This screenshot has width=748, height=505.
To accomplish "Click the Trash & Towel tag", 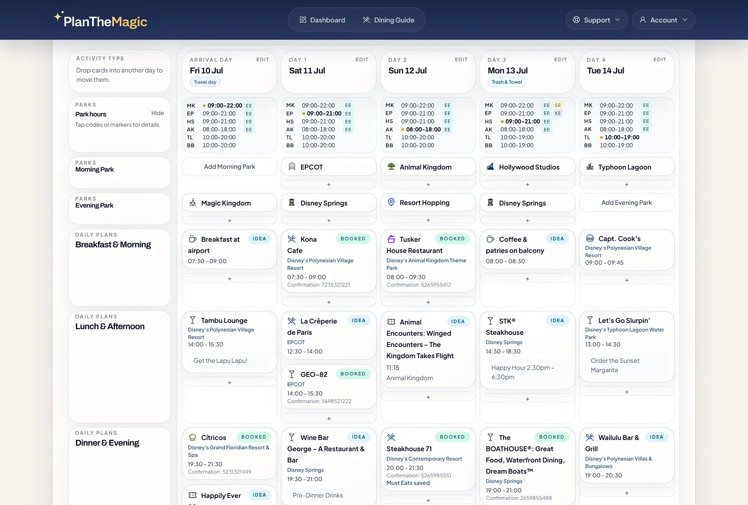I will tap(507, 82).
